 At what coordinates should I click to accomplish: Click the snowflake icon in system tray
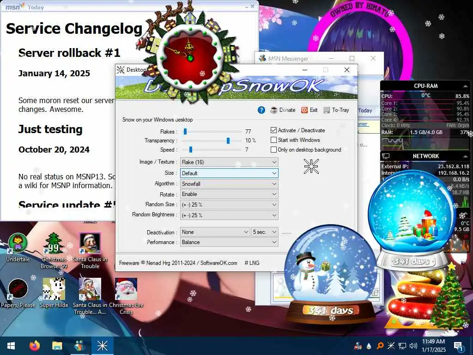[391, 346]
